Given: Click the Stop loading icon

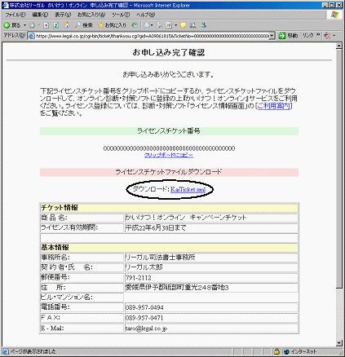Looking at the screenshot, I should (x=46, y=25).
